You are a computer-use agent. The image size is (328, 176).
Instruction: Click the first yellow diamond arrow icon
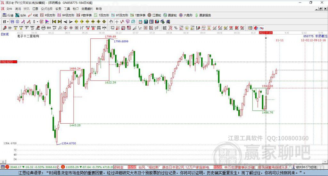click(76, 22)
